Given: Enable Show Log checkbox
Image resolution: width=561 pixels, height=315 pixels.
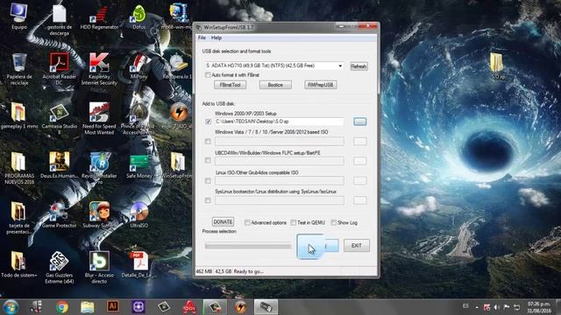Looking at the screenshot, I should pyautogui.click(x=333, y=222).
